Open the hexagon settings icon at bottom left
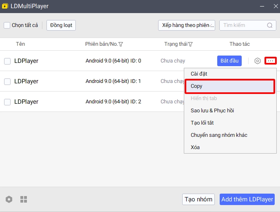This screenshot has width=280, height=212. (9, 199)
